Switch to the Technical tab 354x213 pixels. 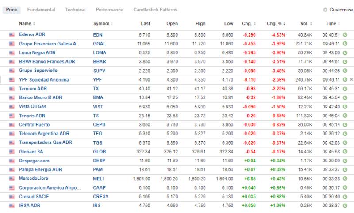coord(75,10)
